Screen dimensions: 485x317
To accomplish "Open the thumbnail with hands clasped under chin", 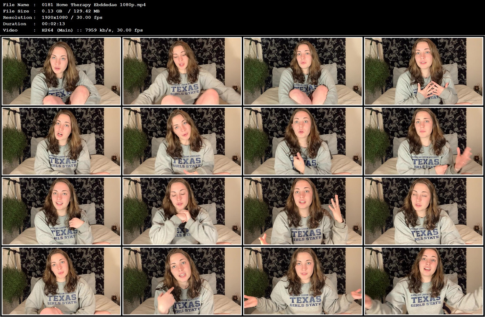I will tap(182, 211).
